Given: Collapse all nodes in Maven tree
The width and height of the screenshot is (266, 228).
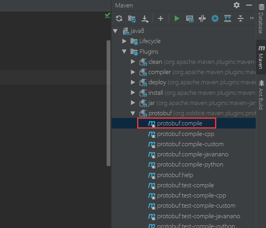Looking at the screenshot, I should pos(241,18).
